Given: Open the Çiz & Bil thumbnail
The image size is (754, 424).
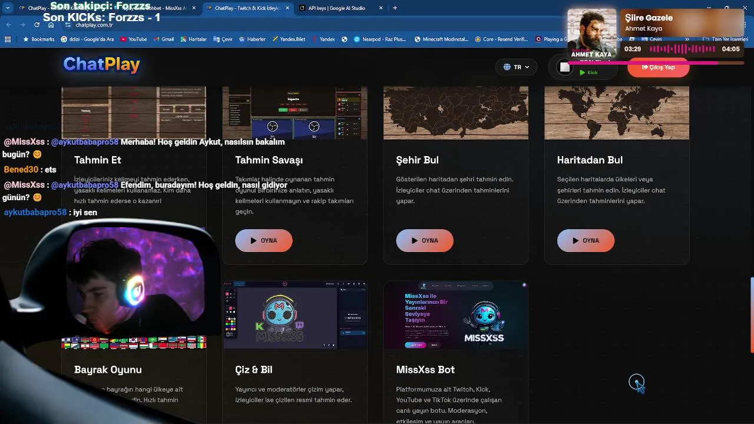Looking at the screenshot, I should [295, 315].
